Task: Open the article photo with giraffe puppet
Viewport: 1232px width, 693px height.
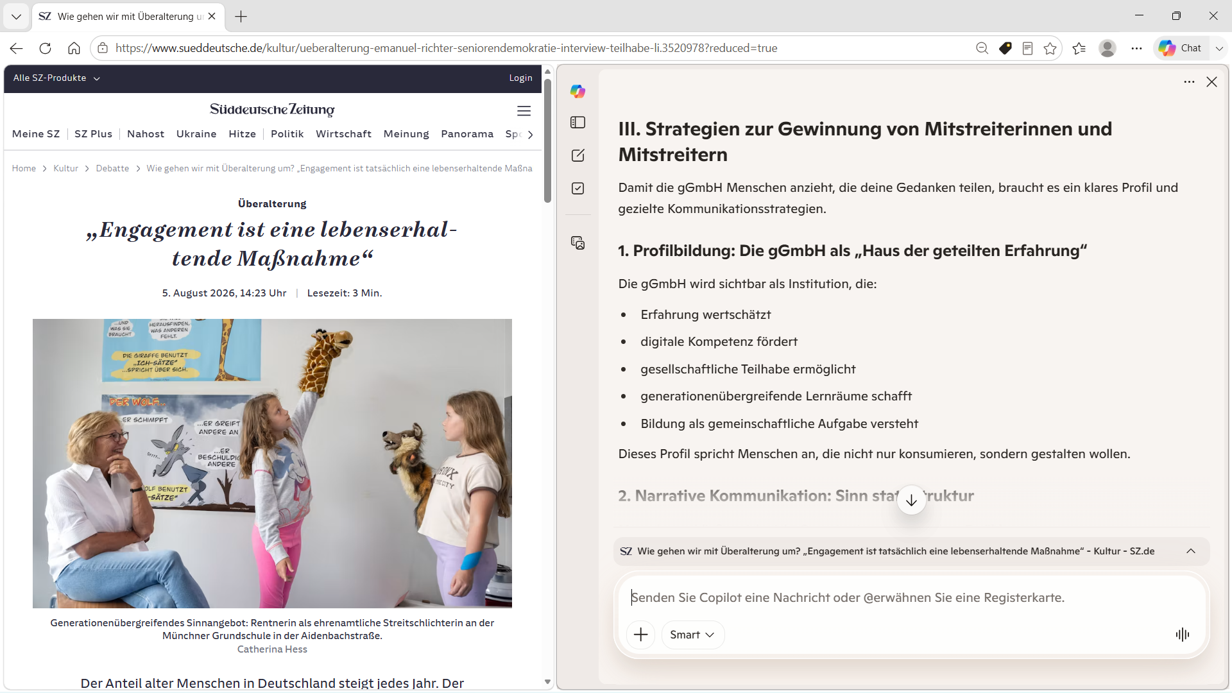Action: (x=272, y=463)
